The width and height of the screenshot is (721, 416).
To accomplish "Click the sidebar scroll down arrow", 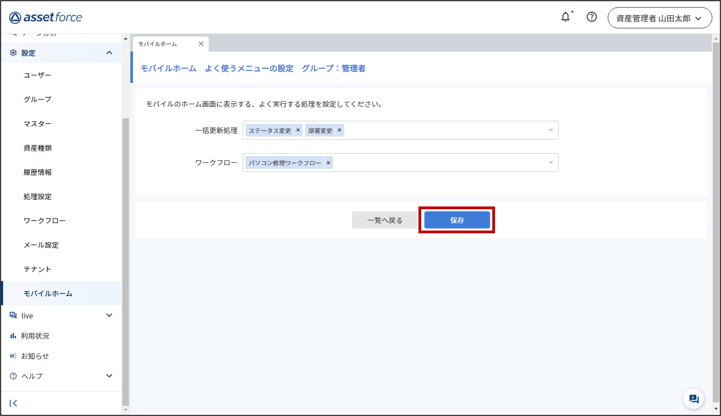I will (126, 410).
